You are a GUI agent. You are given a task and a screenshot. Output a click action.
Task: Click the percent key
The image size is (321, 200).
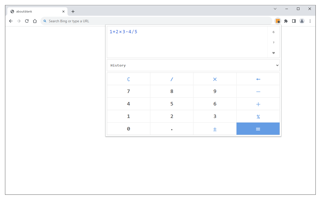coord(258,116)
